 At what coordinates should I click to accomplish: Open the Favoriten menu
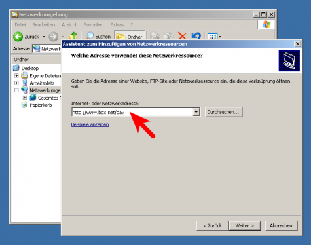(94, 24)
